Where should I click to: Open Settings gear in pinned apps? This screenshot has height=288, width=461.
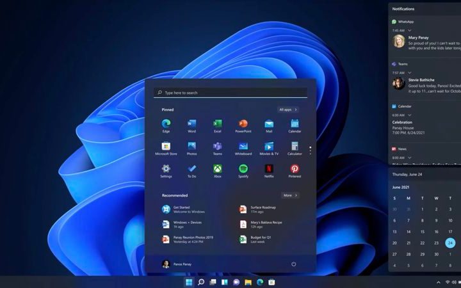tap(166, 171)
